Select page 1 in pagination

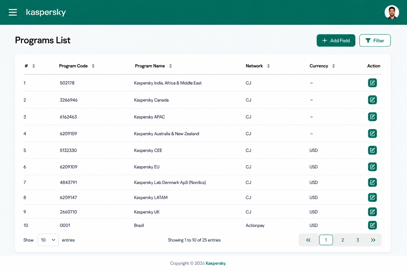click(326, 240)
